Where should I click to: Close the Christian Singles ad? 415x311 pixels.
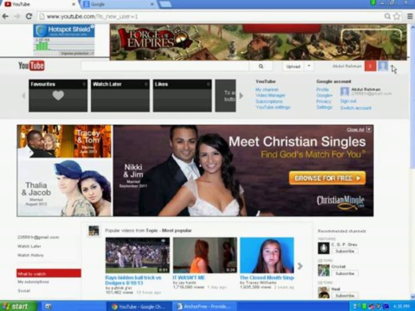tap(369, 129)
